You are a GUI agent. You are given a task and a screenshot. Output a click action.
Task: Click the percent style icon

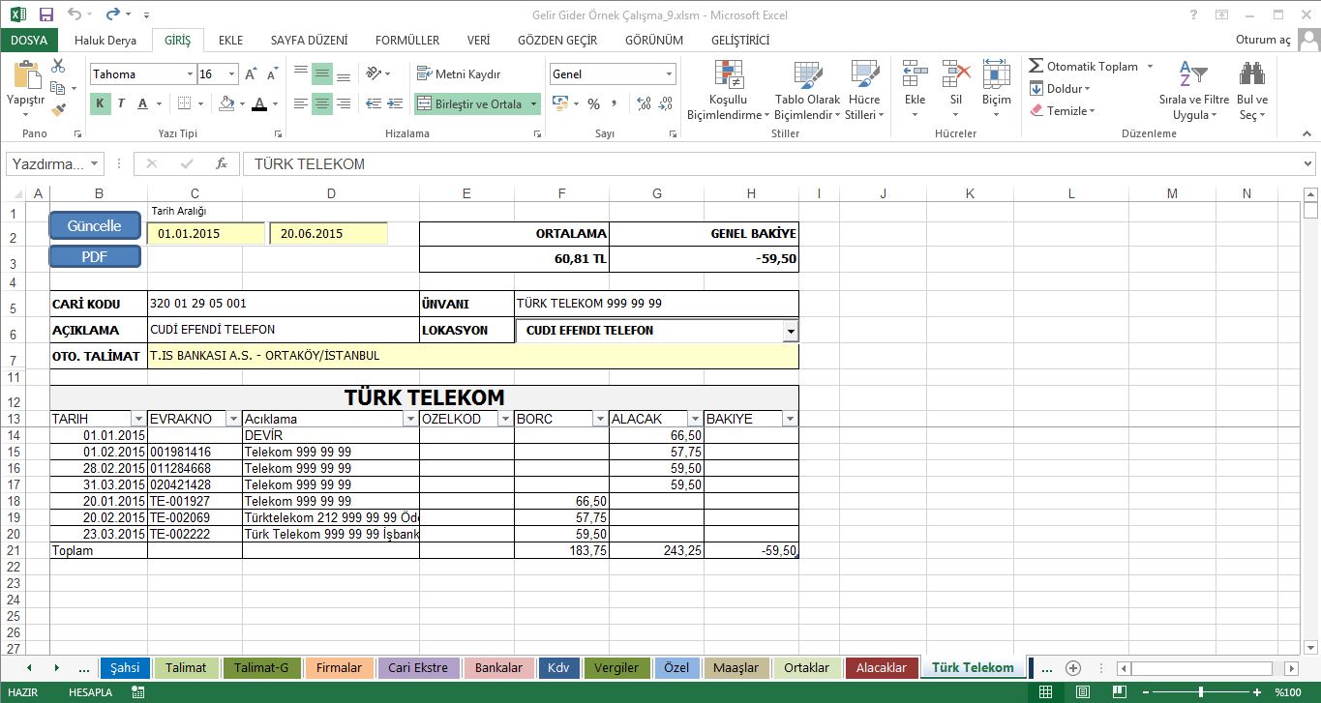(593, 103)
